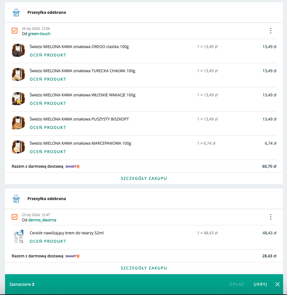Open three-dot menu for green-touch order
The width and height of the screenshot is (287, 295).
pyautogui.click(x=270, y=31)
